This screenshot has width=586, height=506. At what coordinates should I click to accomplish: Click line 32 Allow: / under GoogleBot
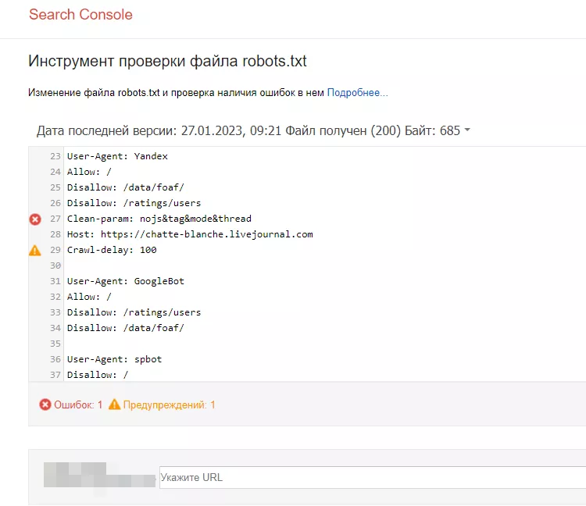(x=89, y=297)
